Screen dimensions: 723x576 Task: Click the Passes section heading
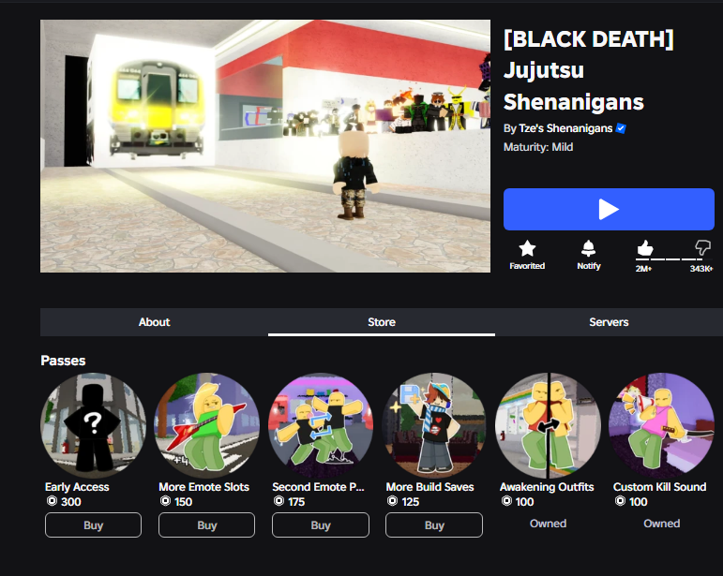point(63,361)
